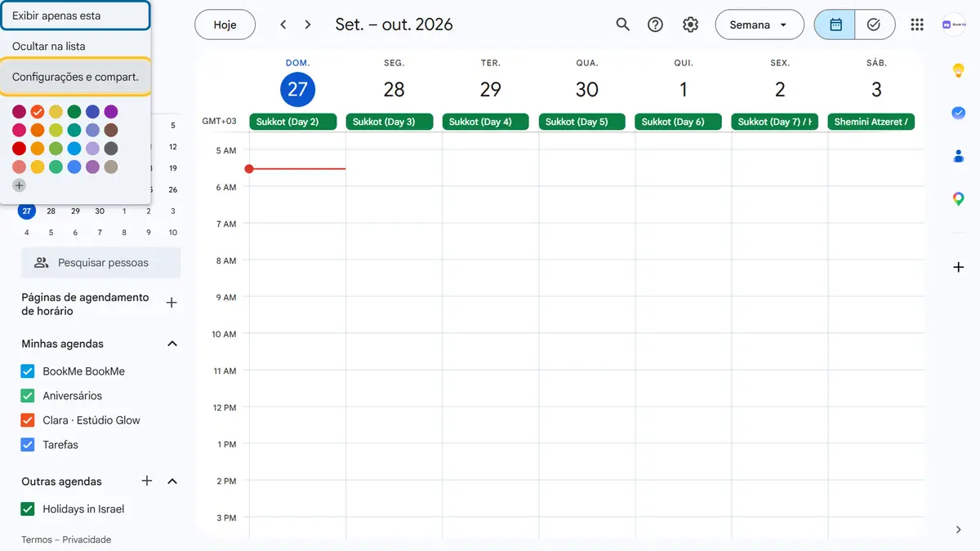This screenshot has width=980, height=551.
Task: Click the GMT+03 timezone label
Action: [x=219, y=122]
